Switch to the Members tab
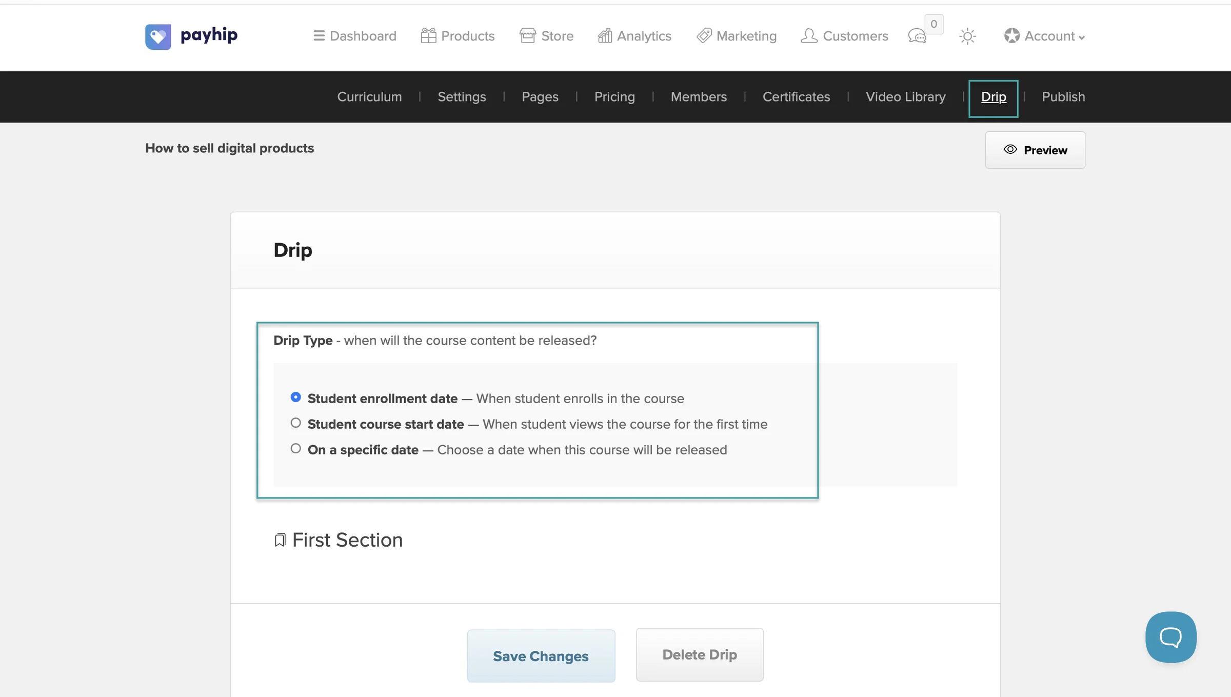This screenshot has height=697, width=1231. (699, 97)
